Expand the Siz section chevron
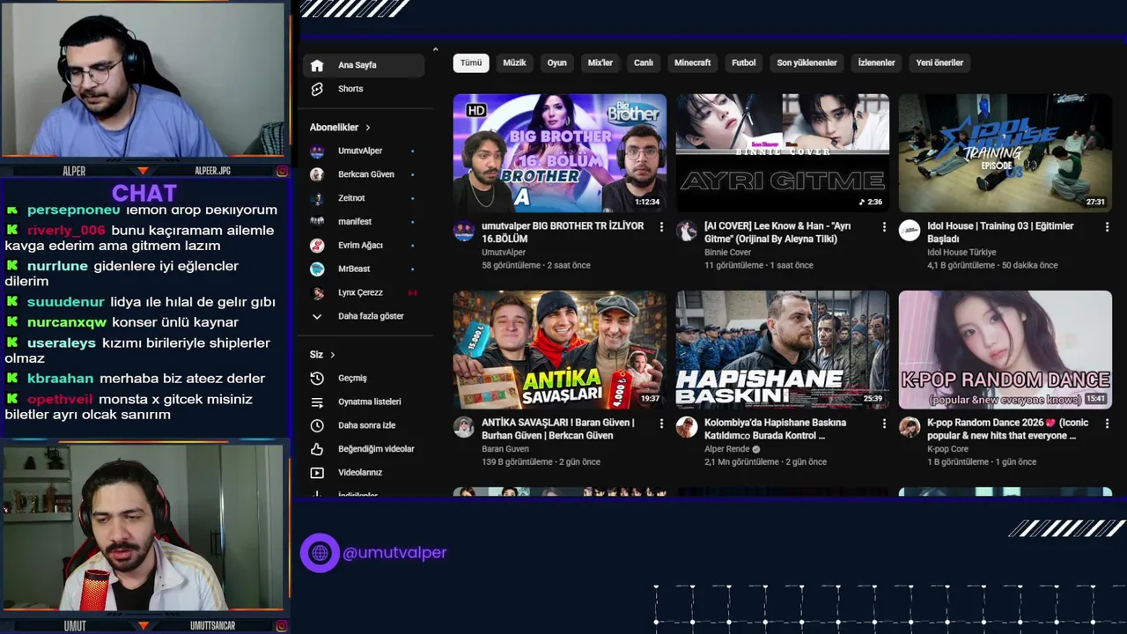 point(333,355)
